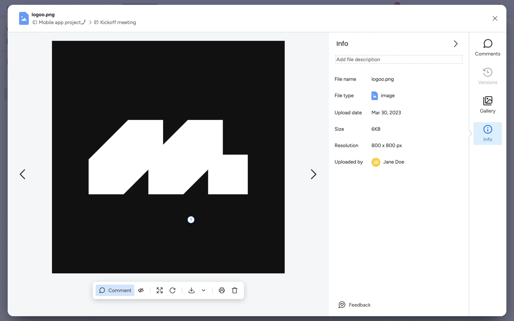Image resolution: width=514 pixels, height=321 pixels.
Task: Switch to the Comments tab
Action: [487, 48]
